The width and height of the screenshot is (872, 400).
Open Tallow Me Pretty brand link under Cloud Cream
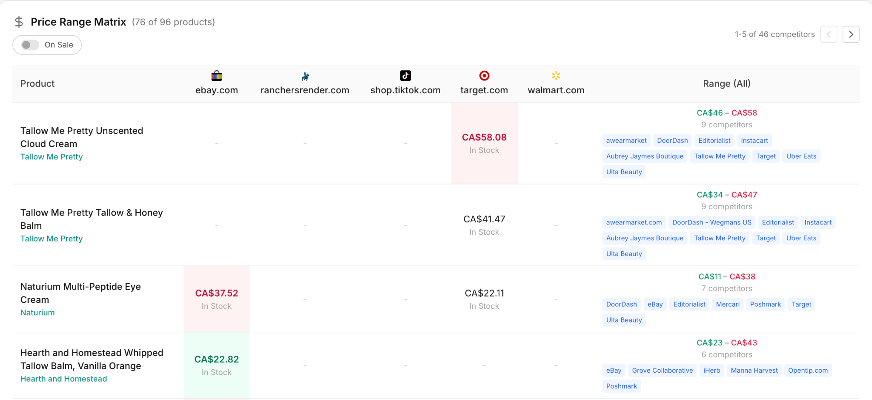point(52,157)
